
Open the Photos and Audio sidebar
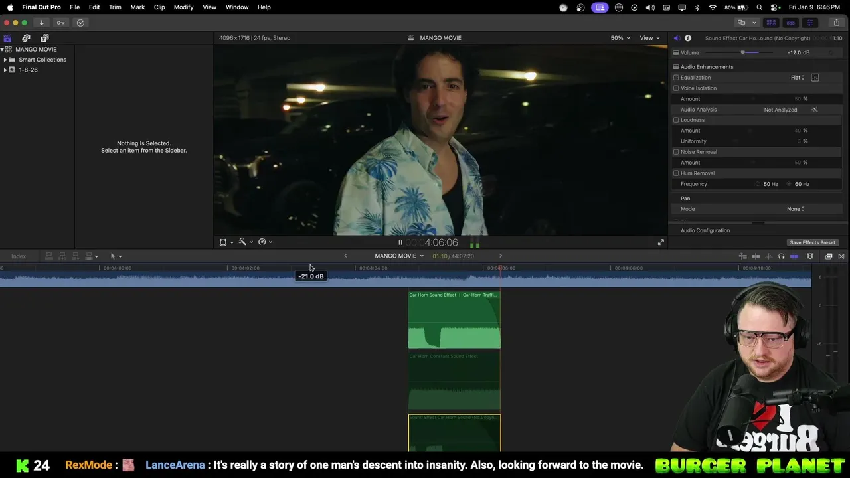[x=26, y=39]
